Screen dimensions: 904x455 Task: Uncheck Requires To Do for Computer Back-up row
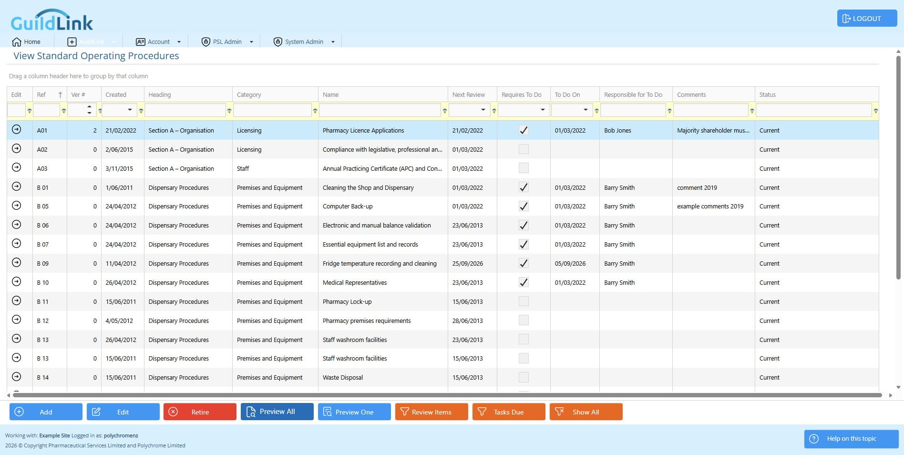click(x=524, y=206)
